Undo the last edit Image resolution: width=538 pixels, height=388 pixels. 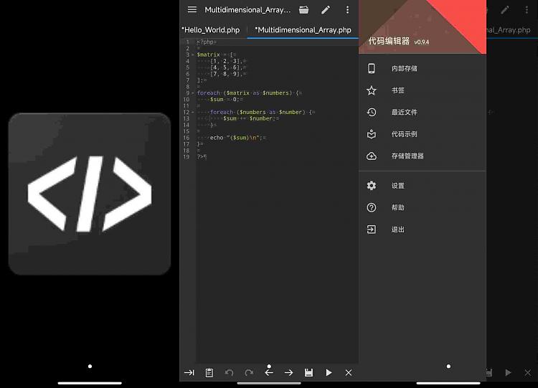(x=229, y=372)
